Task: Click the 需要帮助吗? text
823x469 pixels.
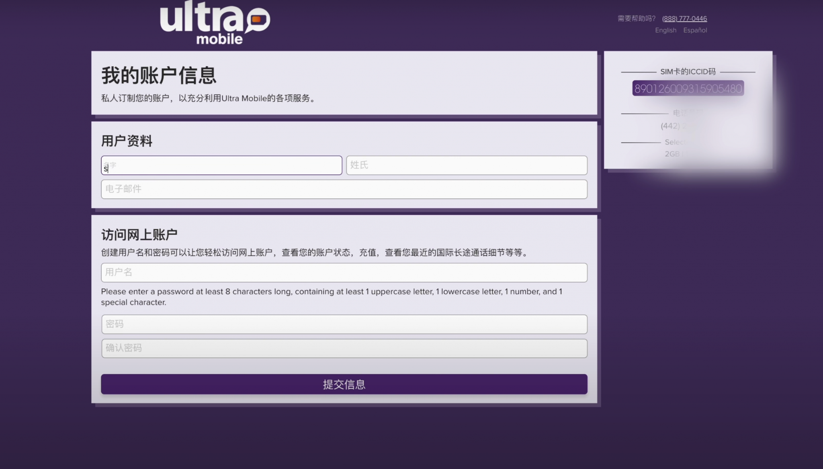Action: coord(637,18)
